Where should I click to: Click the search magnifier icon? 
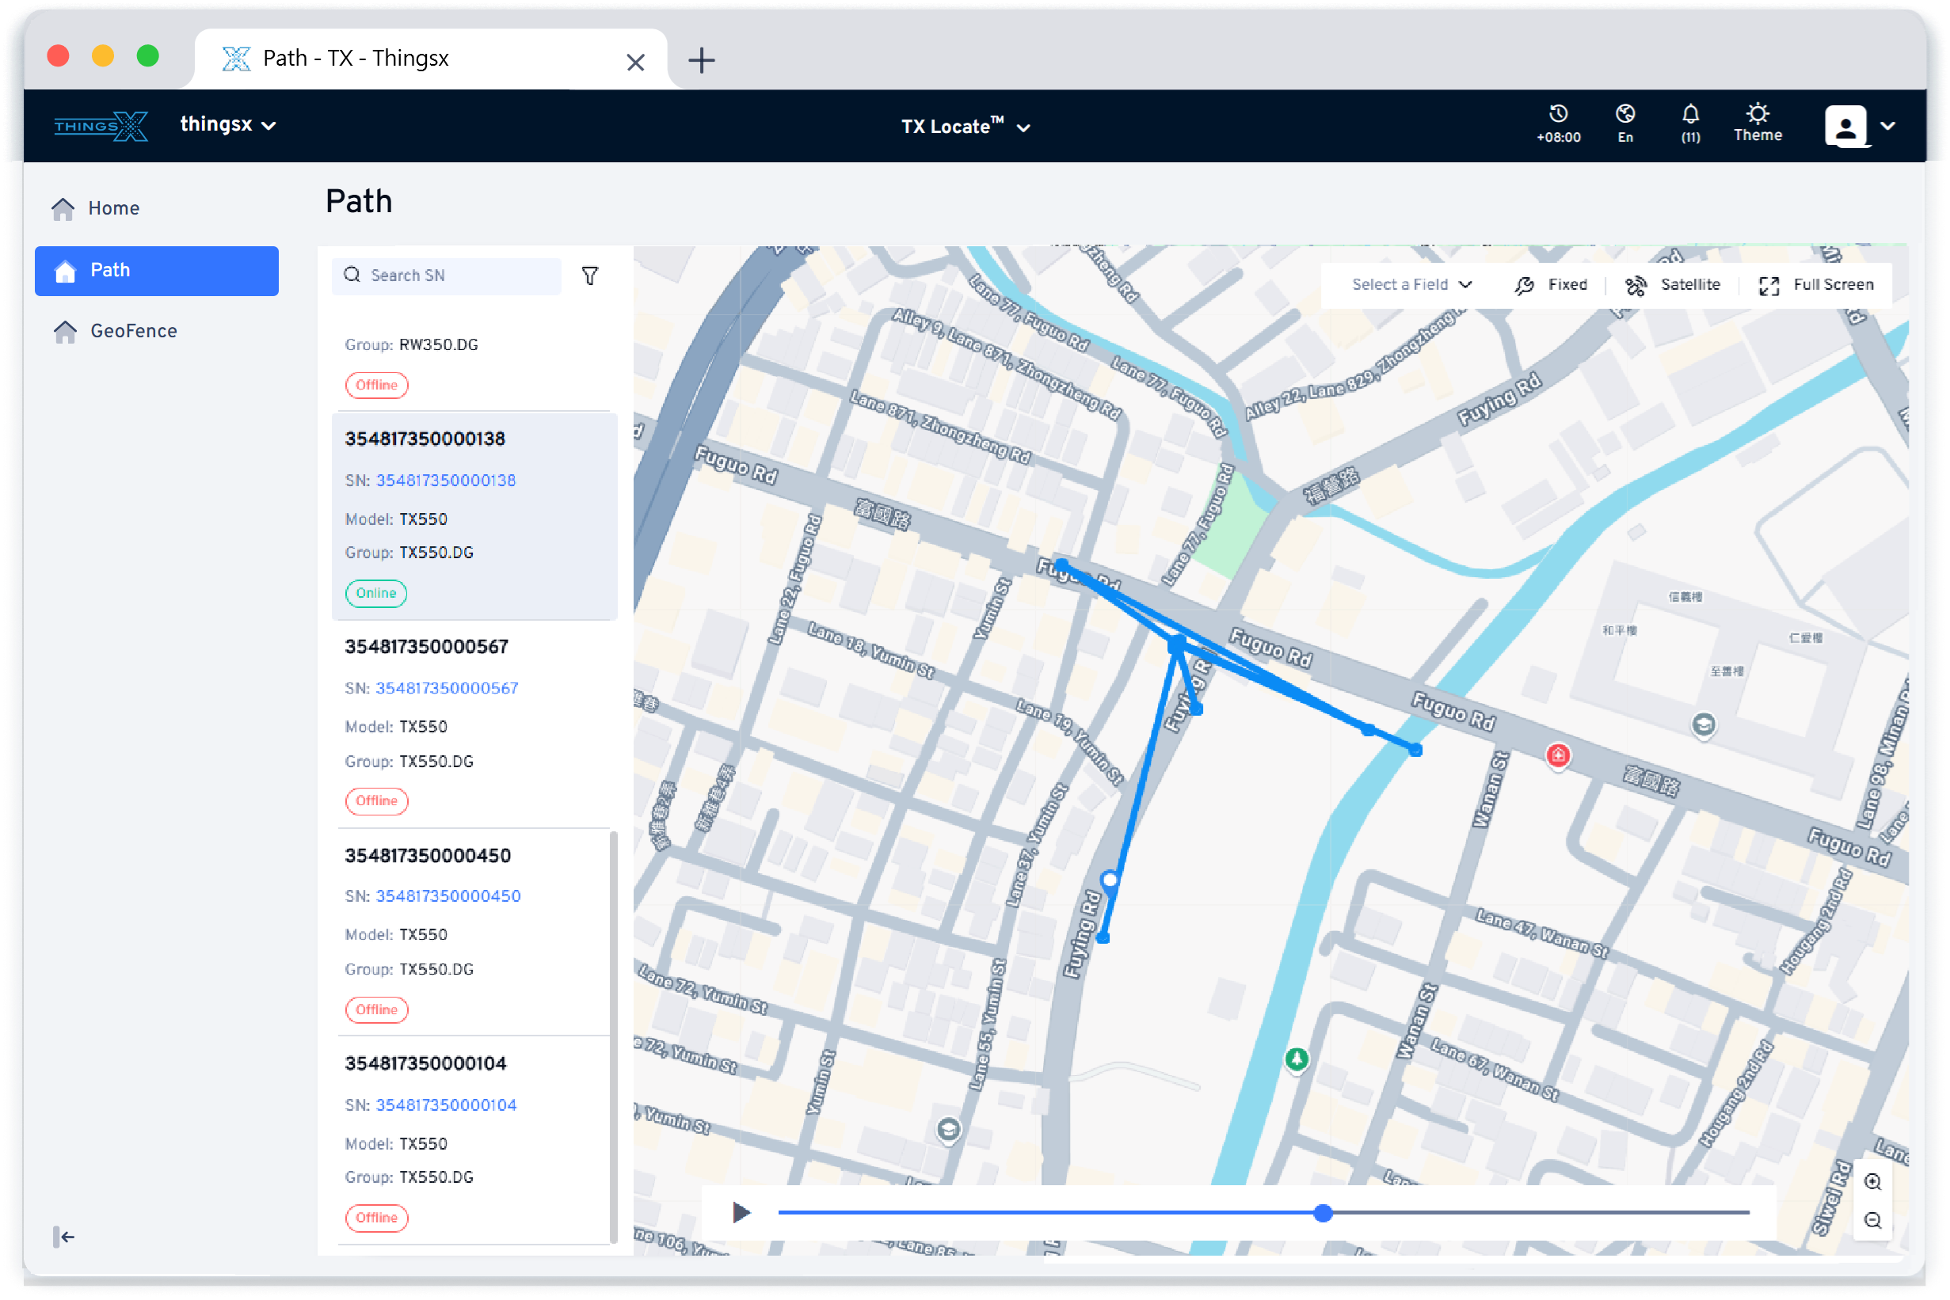pyautogui.click(x=352, y=275)
